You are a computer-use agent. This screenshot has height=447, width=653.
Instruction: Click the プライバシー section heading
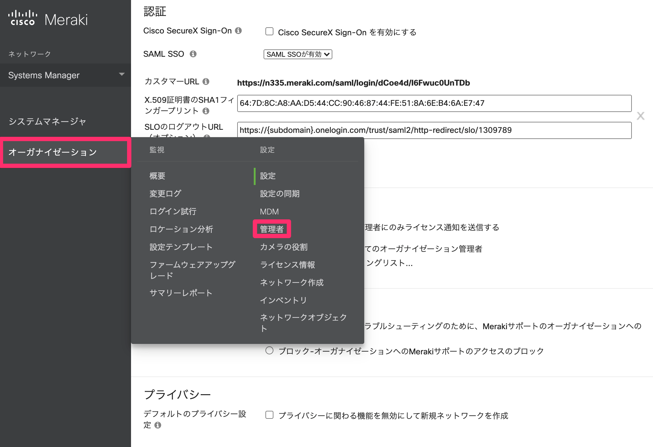point(177,394)
